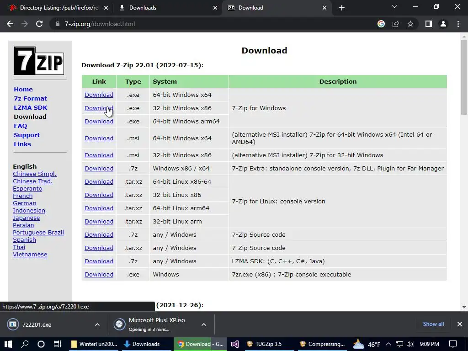468x351 pixels.
Task: Switch language to Chinese Simpl.
Action: click(x=35, y=174)
